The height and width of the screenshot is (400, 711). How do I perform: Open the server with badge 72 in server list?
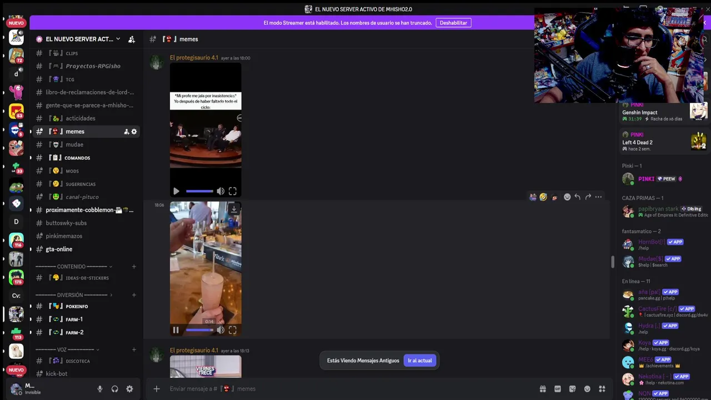click(x=16, y=56)
